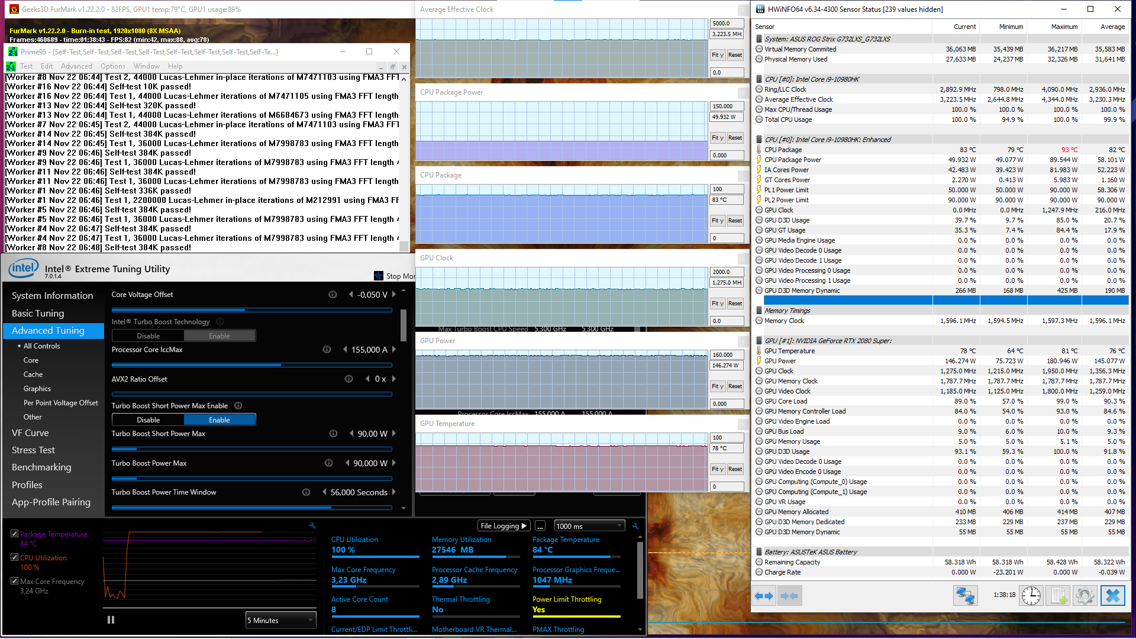
Task: Uncheck CPU Utilization graph checkbox
Action: (14, 557)
